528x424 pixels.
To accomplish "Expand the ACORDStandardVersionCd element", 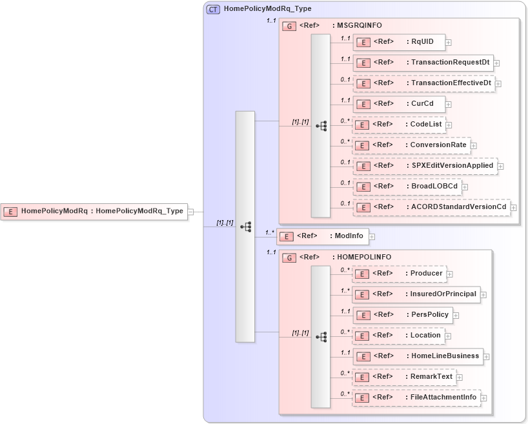I will click(x=514, y=207).
